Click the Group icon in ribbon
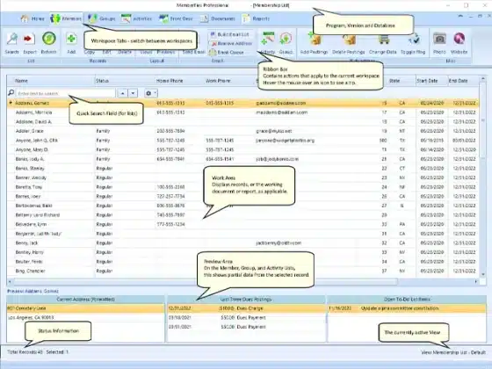 click(x=286, y=39)
